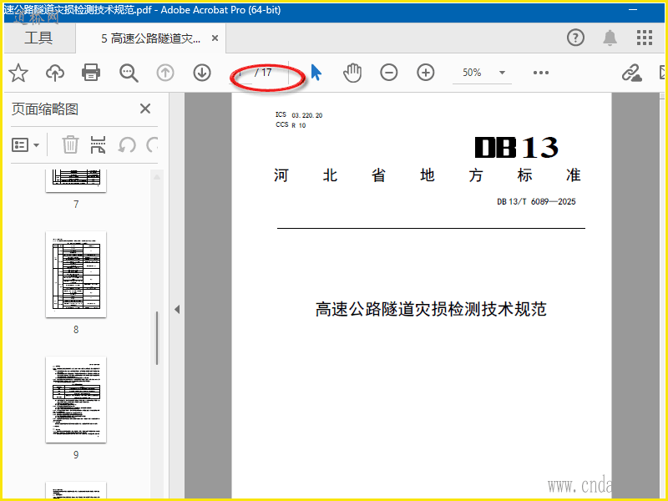The height and width of the screenshot is (501, 668).
Task: Click the share link cloud icon
Action: (x=632, y=73)
